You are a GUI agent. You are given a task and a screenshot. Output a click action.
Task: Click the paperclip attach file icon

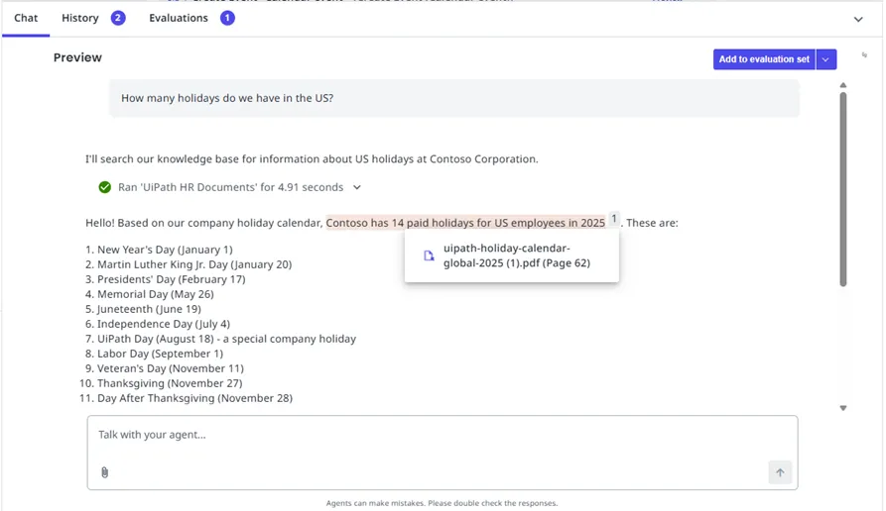(104, 472)
